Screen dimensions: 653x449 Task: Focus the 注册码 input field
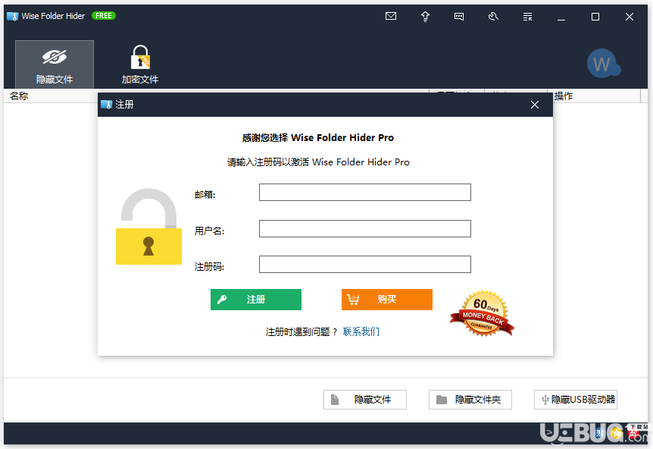(x=365, y=264)
